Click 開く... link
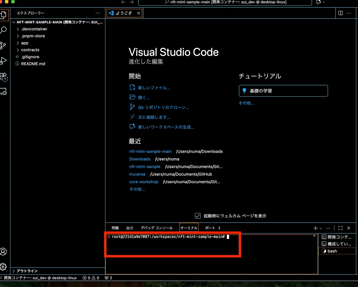Viewport: 358px width, 287px height. coord(144,98)
